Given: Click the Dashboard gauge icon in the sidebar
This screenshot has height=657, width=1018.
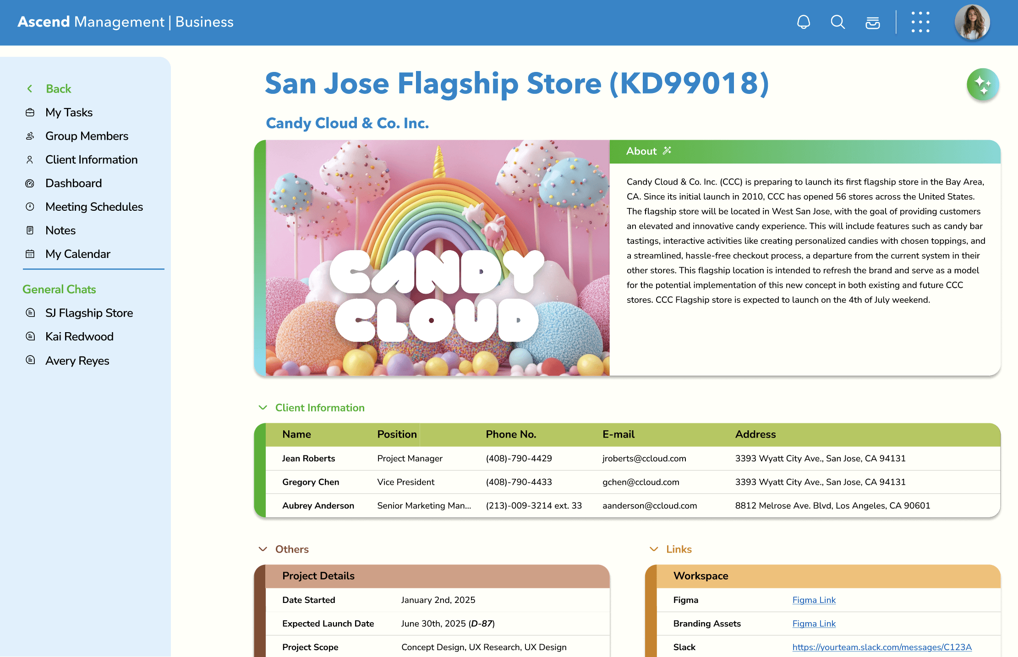Looking at the screenshot, I should coord(30,183).
